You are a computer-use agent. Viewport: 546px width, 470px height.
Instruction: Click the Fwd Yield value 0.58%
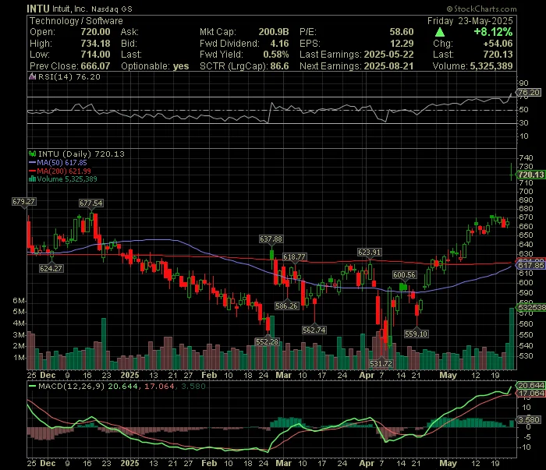pyautogui.click(x=276, y=55)
